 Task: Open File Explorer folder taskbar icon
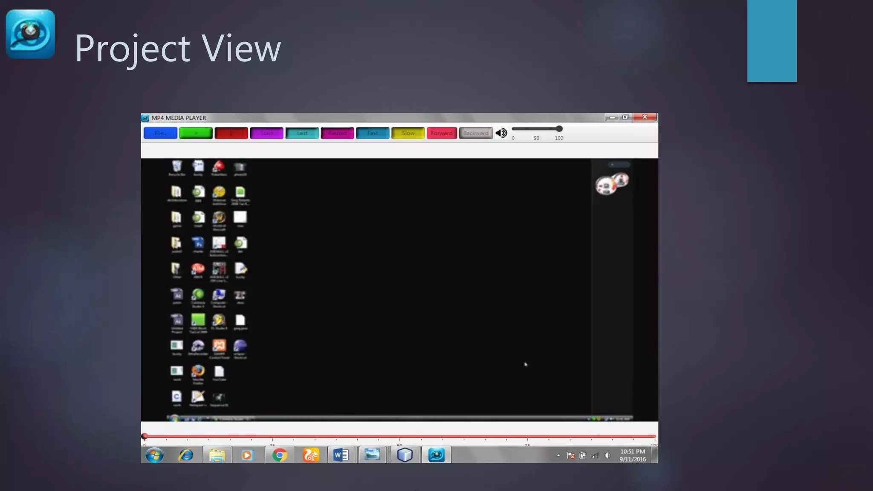(x=217, y=455)
